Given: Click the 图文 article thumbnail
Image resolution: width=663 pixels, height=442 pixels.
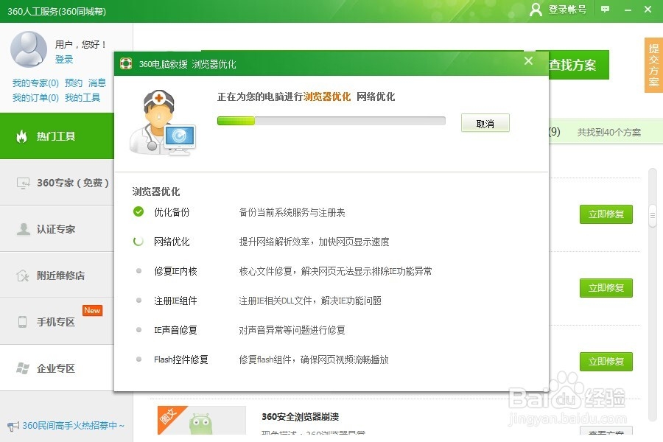Looking at the screenshot, I should (x=202, y=421).
